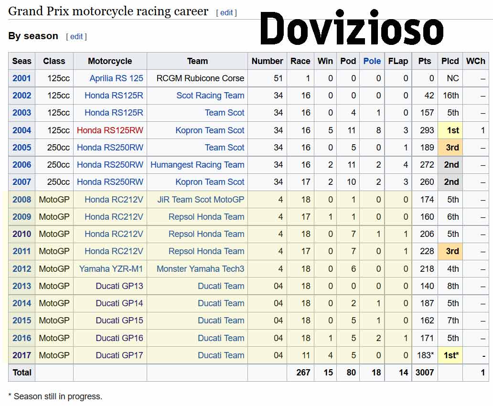Viewport: 493px width, 406px height.
Task: Open the Pole column header link
Action: (372, 61)
